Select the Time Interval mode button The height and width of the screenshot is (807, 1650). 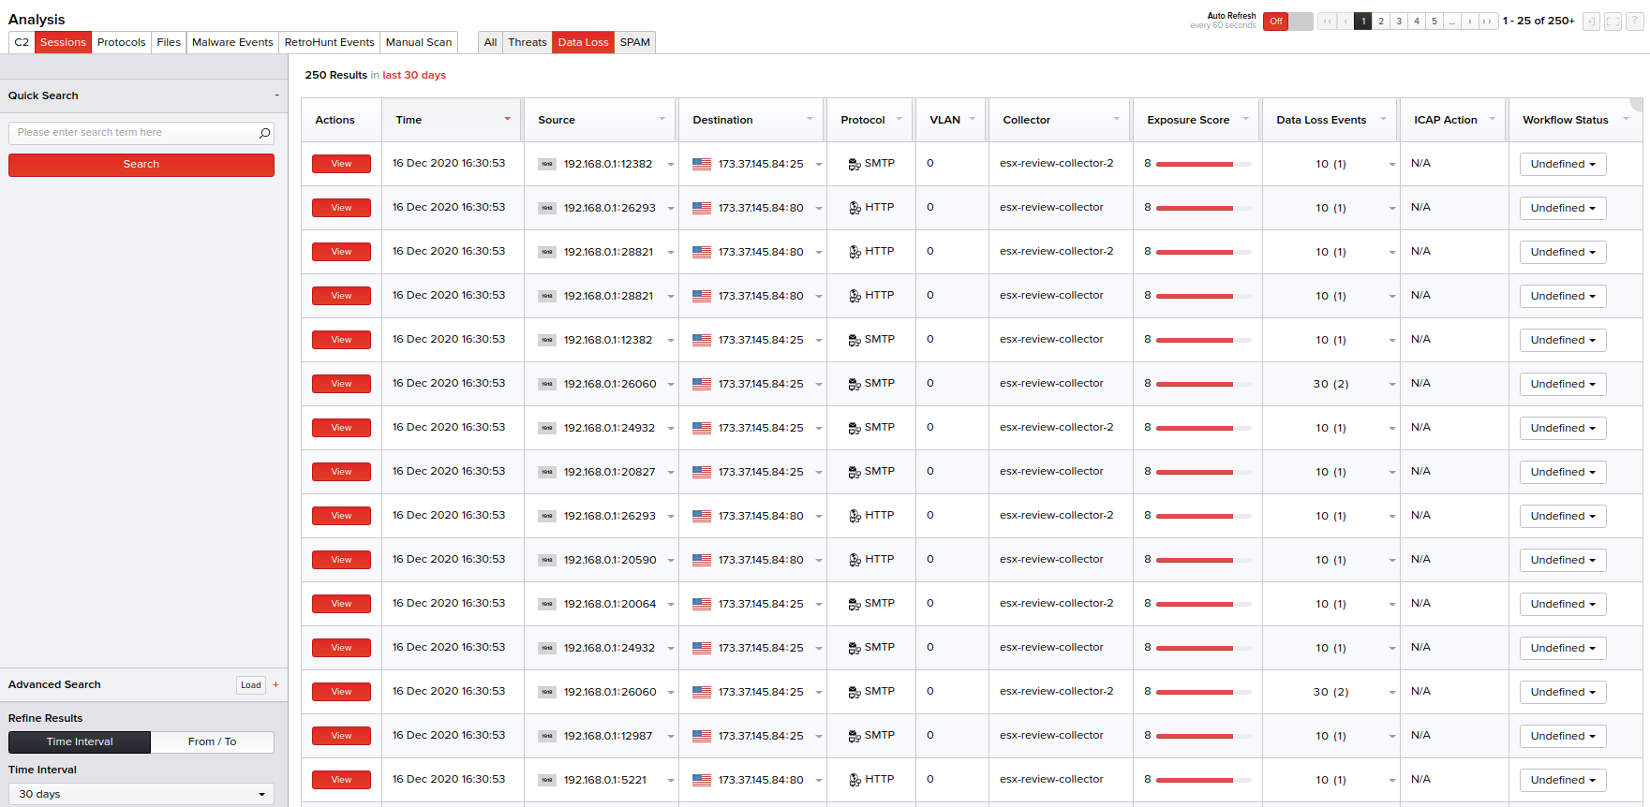tap(80, 741)
